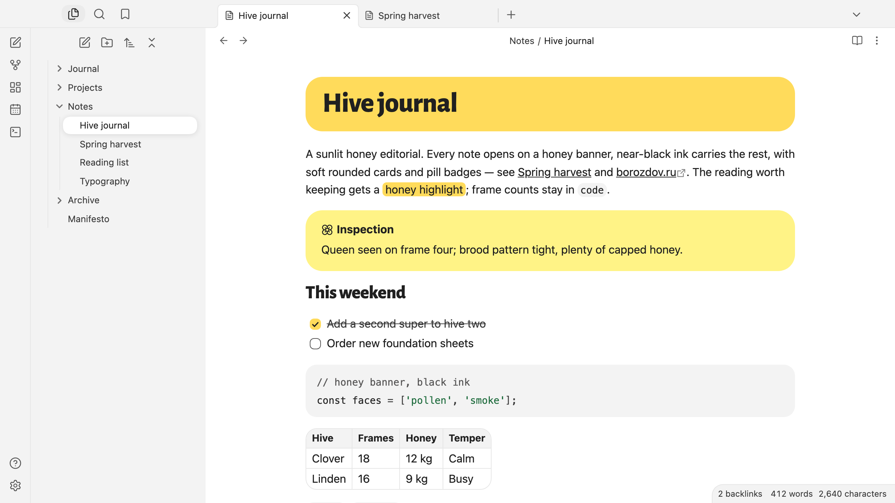Viewport: 895px width, 503px height.
Task: Click the new folder icon
Action: 107,43
